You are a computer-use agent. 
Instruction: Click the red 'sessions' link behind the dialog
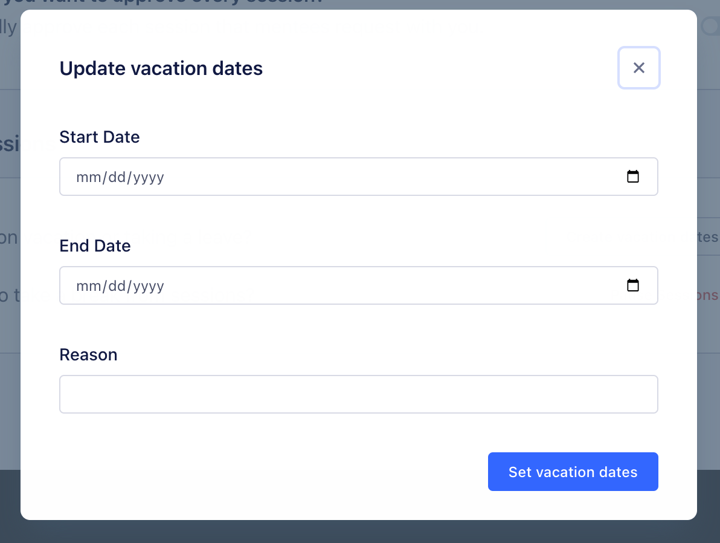click(x=704, y=295)
